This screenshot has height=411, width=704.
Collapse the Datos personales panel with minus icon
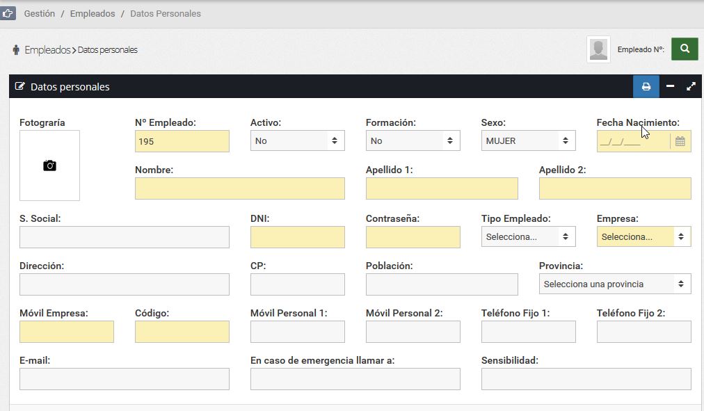671,86
